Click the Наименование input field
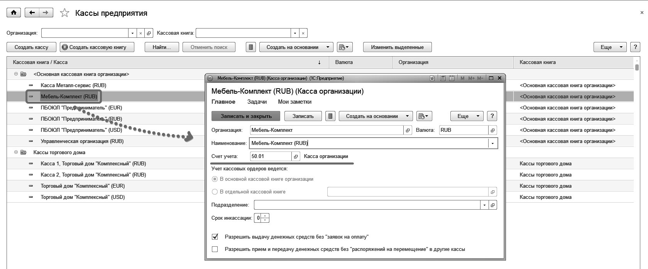 click(x=369, y=143)
